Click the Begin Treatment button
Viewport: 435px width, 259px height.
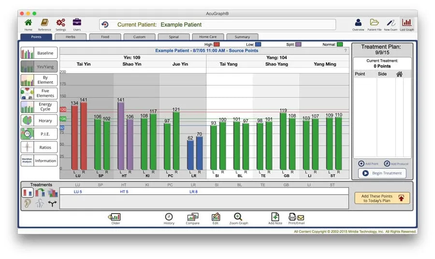(x=382, y=173)
